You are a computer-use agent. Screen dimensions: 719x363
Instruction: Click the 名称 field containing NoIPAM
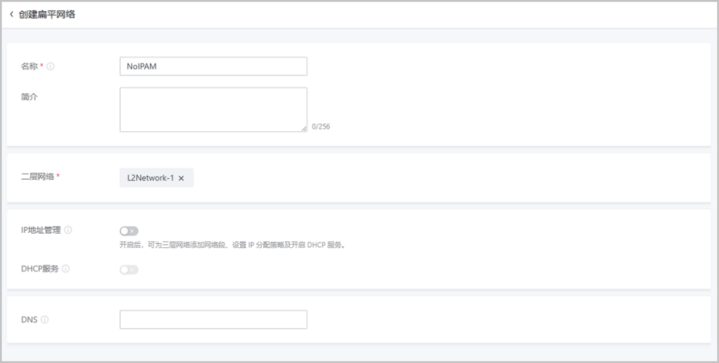pyautogui.click(x=213, y=67)
